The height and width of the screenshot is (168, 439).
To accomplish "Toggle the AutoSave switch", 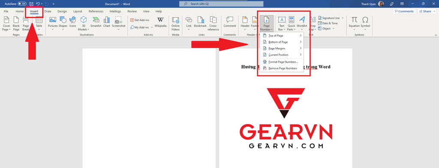I will point(22,4).
